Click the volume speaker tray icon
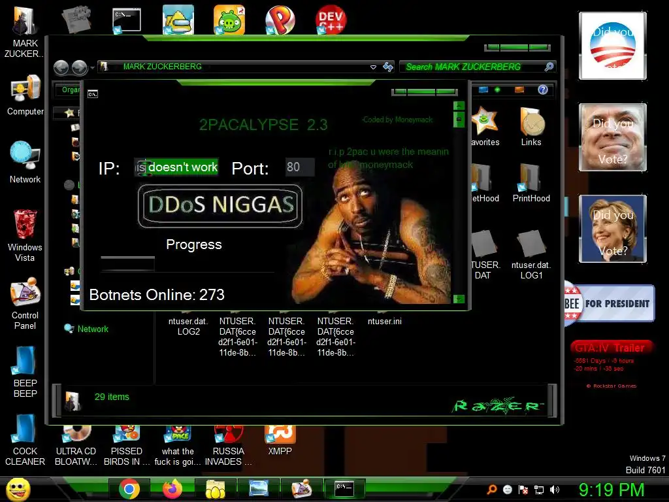Screen dimensions: 669x502 [x=555, y=490]
